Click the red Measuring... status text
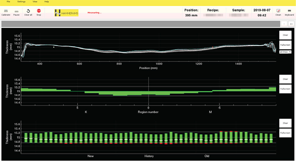Viewport: 296px width, 161px height. click(x=94, y=13)
